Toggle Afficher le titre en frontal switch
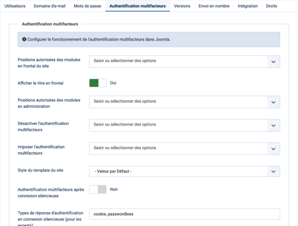Screen dimensions: 298x226 click(98, 83)
